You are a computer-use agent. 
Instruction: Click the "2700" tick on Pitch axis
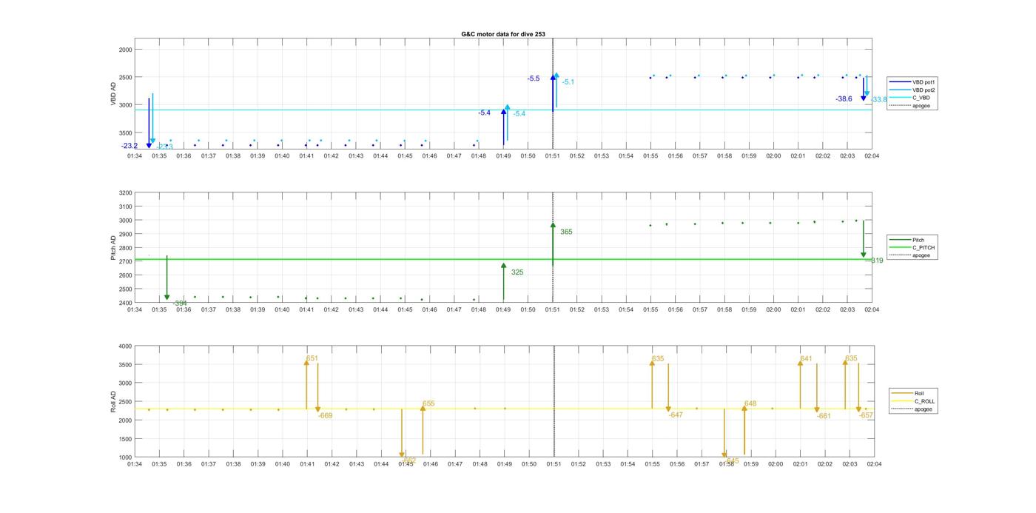[126, 261]
